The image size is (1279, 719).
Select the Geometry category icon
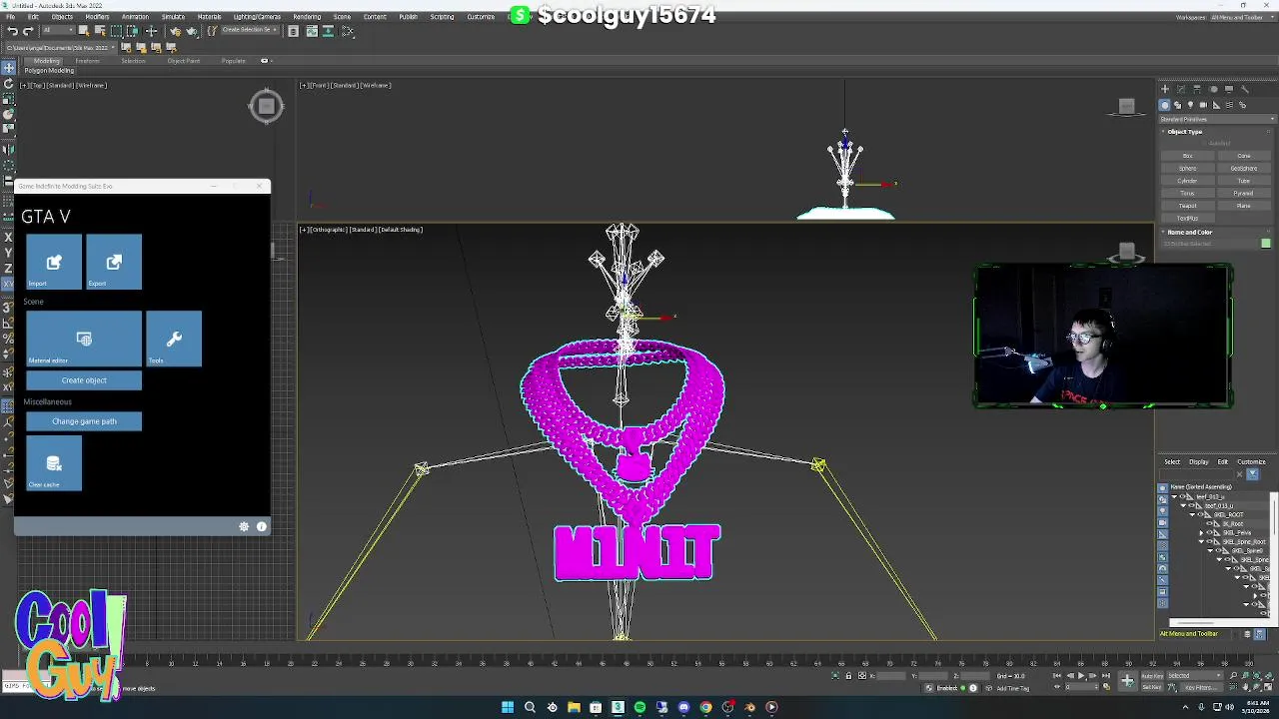click(1165, 105)
